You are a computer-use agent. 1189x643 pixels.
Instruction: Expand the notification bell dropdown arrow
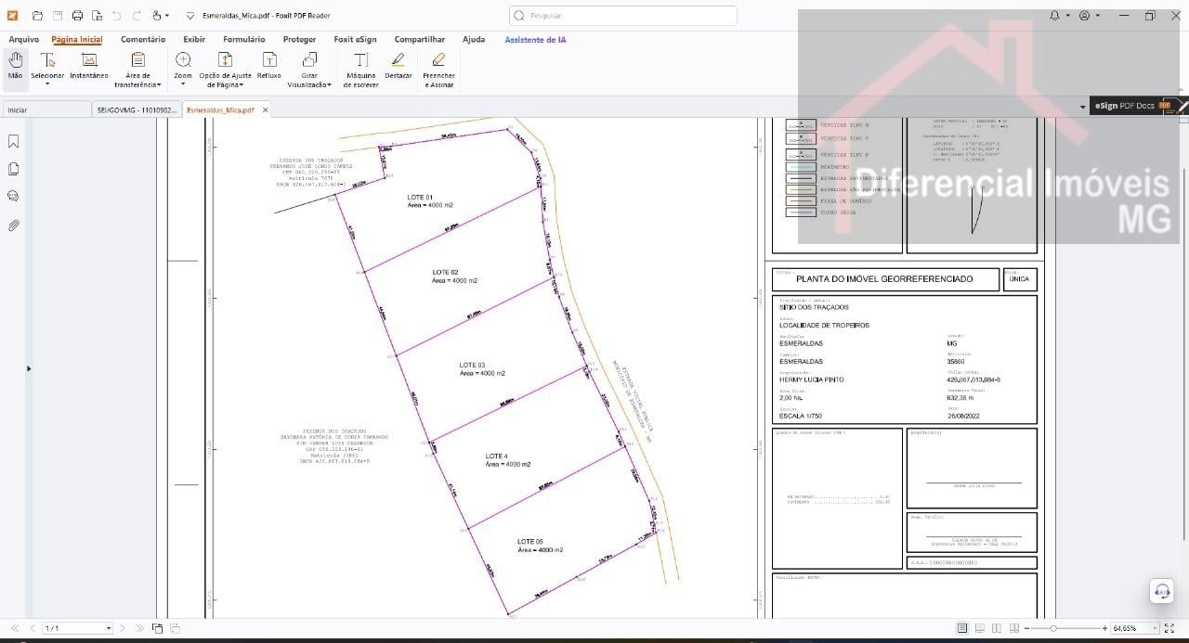point(1067,16)
